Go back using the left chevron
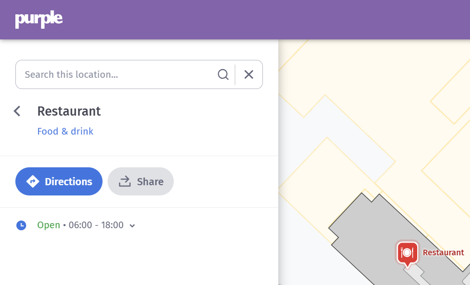Screen dimensions: 470x285 click(x=17, y=111)
